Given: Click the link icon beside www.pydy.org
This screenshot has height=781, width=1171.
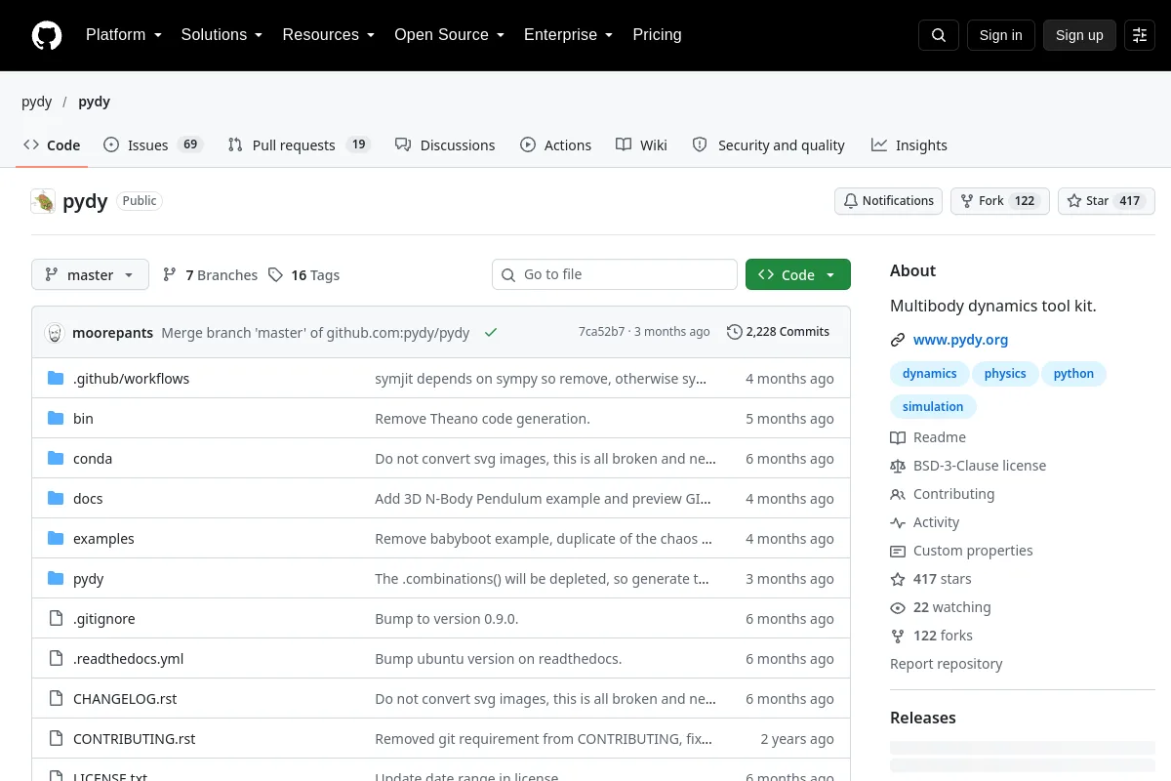Looking at the screenshot, I should pyautogui.click(x=898, y=341).
